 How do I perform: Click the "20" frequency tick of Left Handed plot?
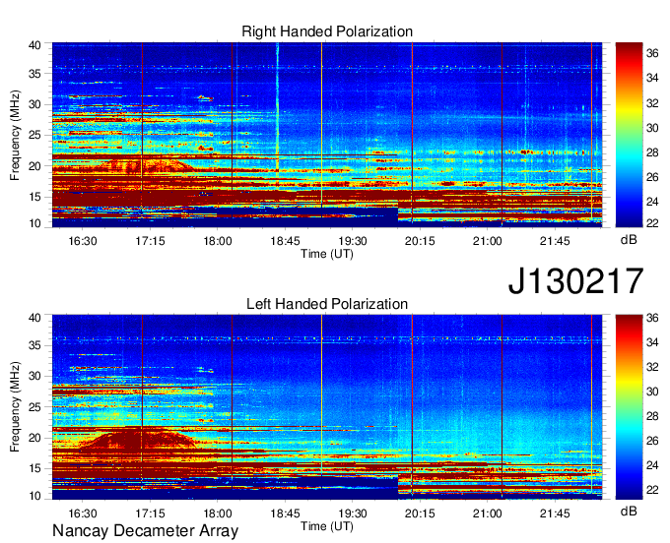pos(34,438)
